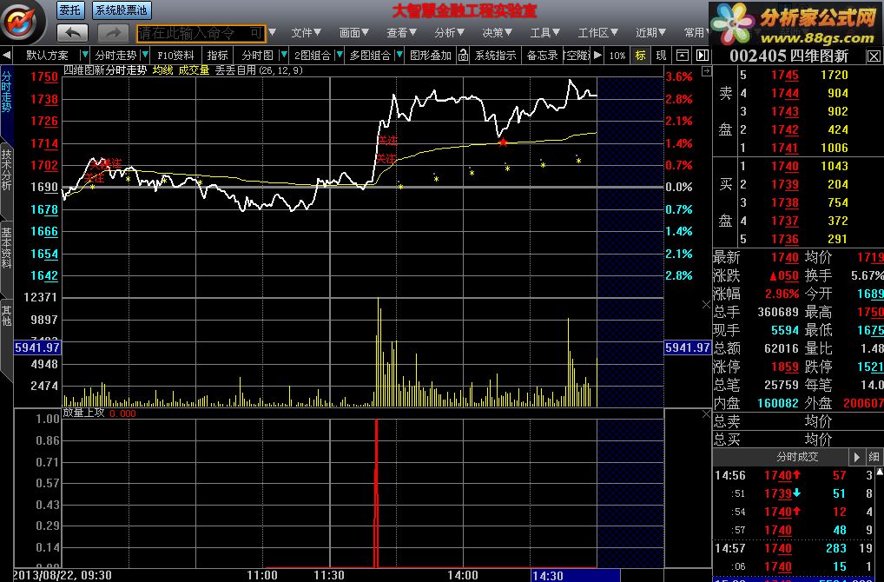This screenshot has height=582, width=884.
Task: Open the 指标 tab
Action: [218, 56]
